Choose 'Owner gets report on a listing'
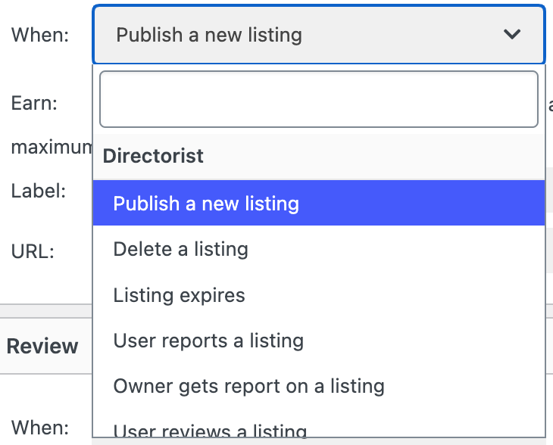This screenshot has width=553, height=445. (248, 387)
